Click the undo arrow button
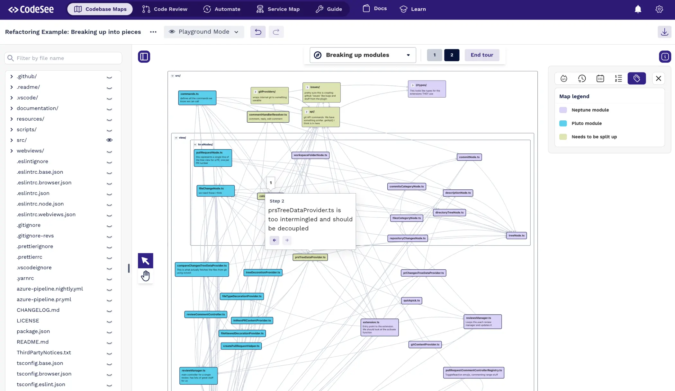675x391 pixels. tap(258, 32)
